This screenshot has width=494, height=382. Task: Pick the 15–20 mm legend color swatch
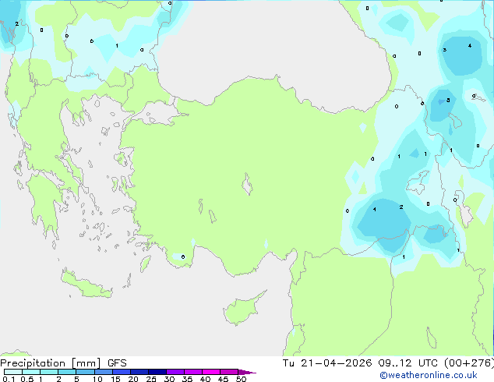122,372
